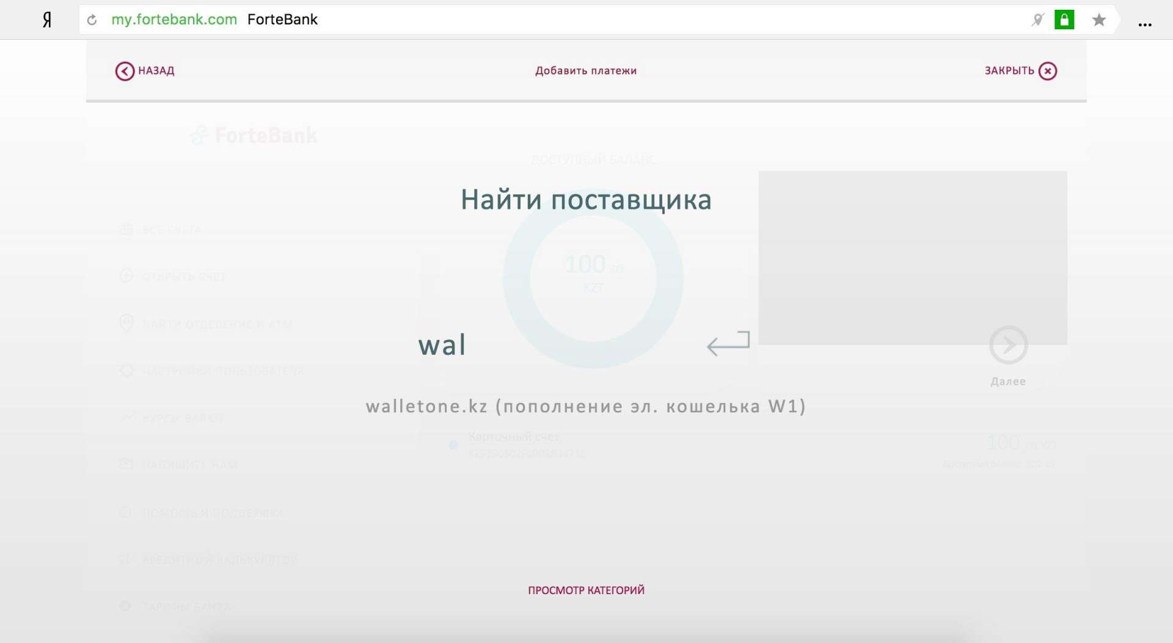Select the faded Кредитный калькулятор menu item
Viewport: 1173px width, 643px height.
(219, 560)
